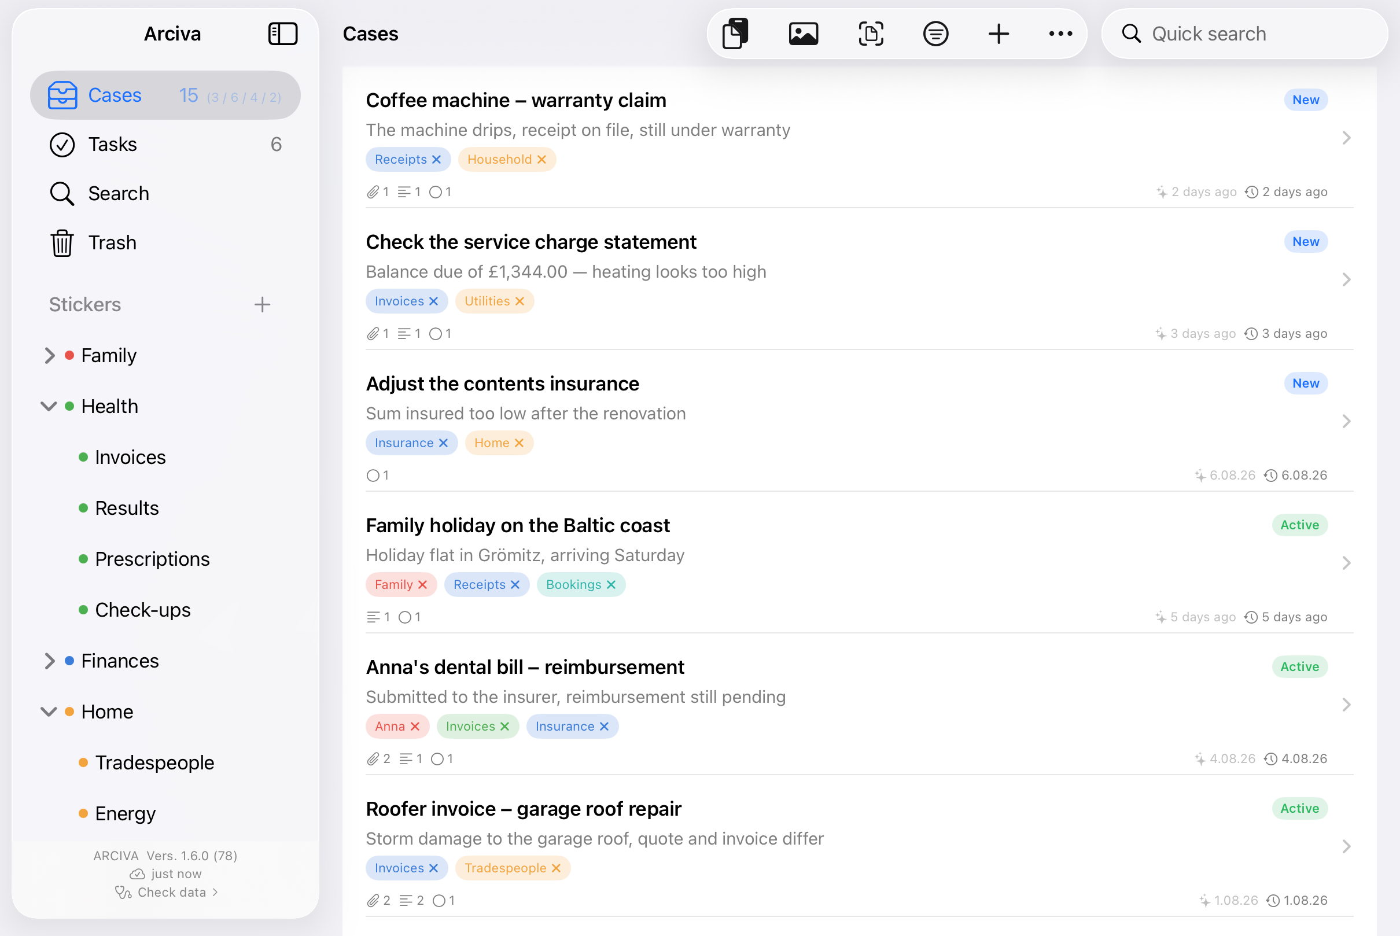The image size is (1400, 936).
Task: Open chevron for service charge statement case
Action: point(1346,279)
